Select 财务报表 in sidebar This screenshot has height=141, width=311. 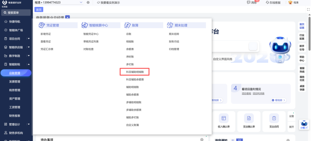coord(15,116)
